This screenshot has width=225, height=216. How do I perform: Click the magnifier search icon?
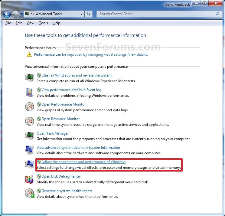[217, 14]
